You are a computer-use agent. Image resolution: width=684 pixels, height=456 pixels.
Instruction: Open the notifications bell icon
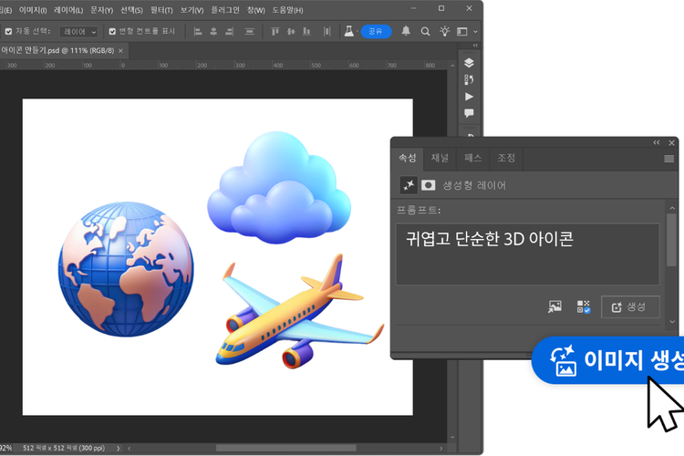pos(406,31)
